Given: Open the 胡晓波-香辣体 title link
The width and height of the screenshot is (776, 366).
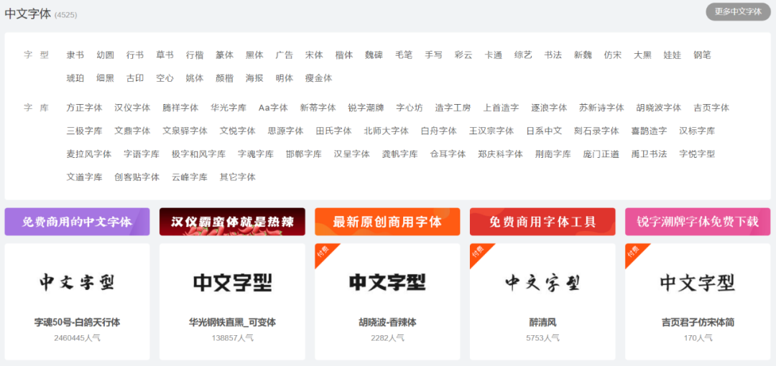Looking at the screenshot, I should pyautogui.click(x=387, y=322).
